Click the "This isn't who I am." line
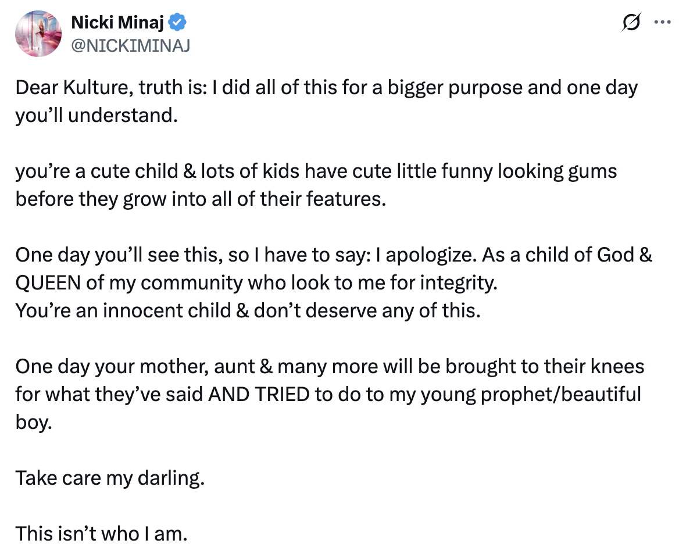Screen dimensions: 679x558 tap(101, 533)
